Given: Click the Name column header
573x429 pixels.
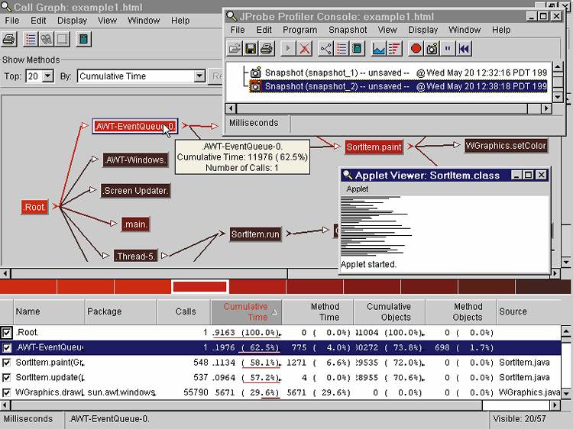Looking at the screenshot, I should (49, 311).
